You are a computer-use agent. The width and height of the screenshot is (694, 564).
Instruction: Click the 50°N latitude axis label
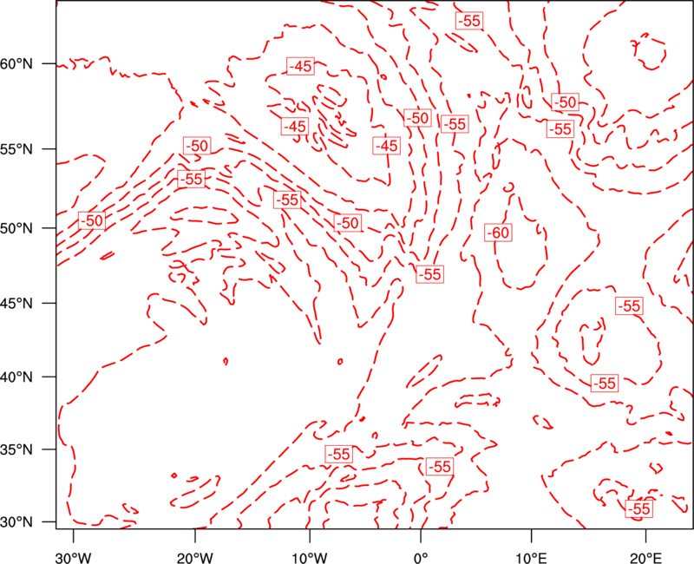[16, 228]
